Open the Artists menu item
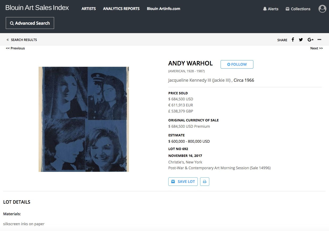This screenshot has height=231, width=329. pyautogui.click(x=88, y=9)
